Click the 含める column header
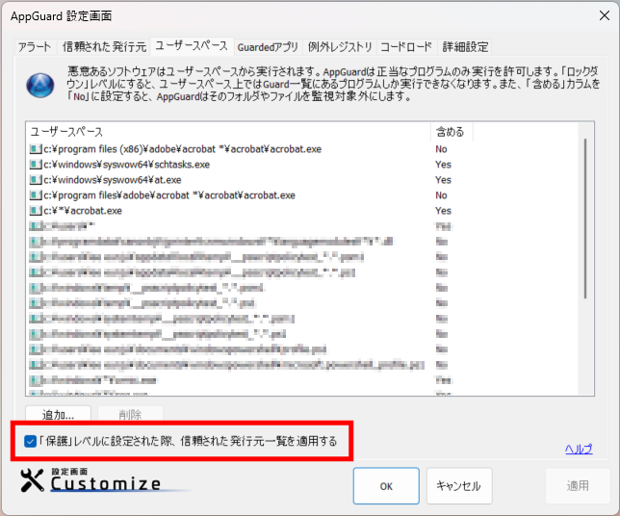 pyautogui.click(x=452, y=132)
